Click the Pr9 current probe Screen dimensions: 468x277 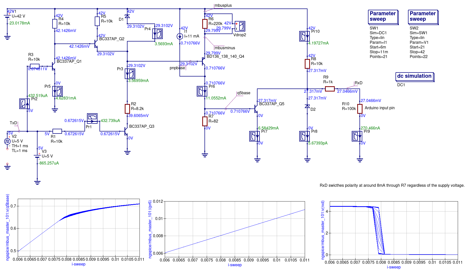(357, 136)
